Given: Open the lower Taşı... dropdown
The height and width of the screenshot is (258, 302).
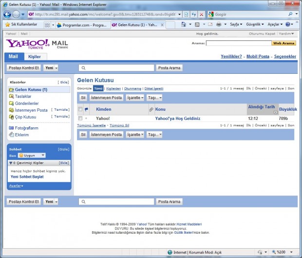Looking at the screenshot, I should tap(154, 135).
